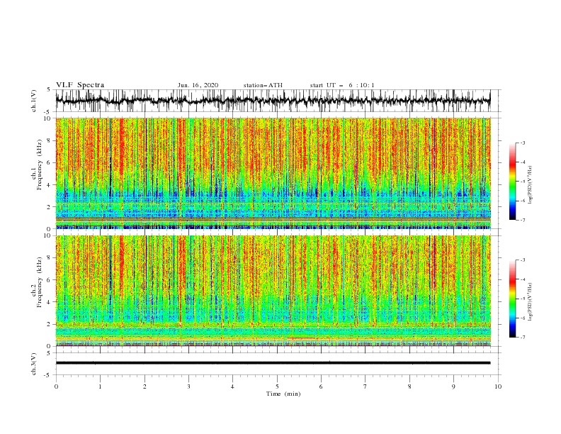Click the ch.1 voltage waveform trace
This screenshot has width=561, height=434.
point(273,101)
